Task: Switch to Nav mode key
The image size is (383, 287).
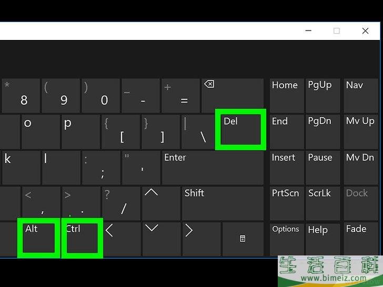Action: pos(361,96)
